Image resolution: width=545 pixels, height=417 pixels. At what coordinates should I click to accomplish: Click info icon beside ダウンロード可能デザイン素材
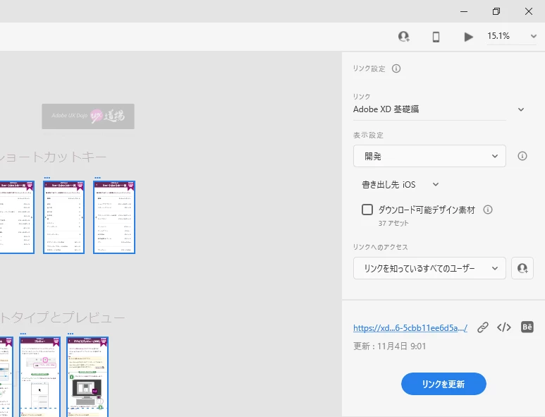point(488,210)
